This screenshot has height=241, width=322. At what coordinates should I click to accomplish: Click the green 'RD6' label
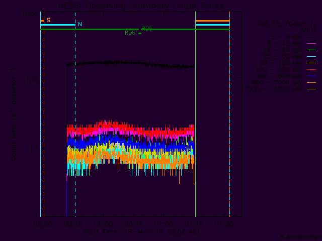pos(130,33)
